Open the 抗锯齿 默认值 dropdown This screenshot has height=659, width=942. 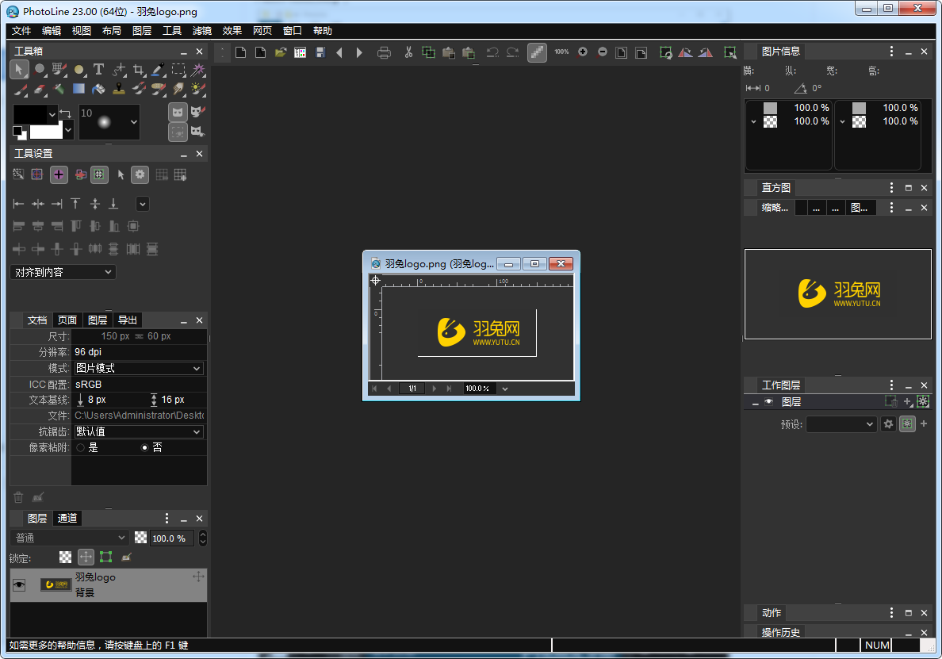(139, 432)
